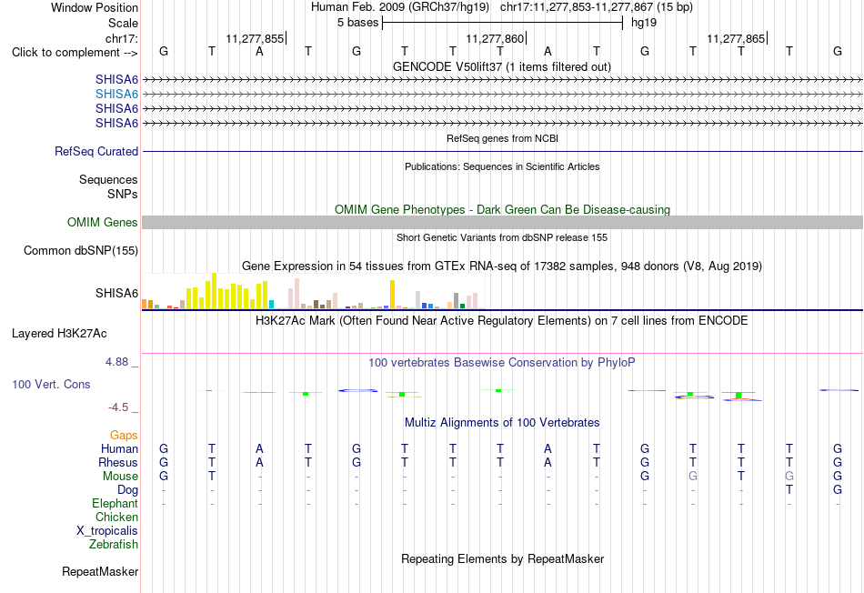The image size is (864, 593).
Task: Click 'RefSeq genes from NCBI' title
Action: pyautogui.click(x=502, y=139)
